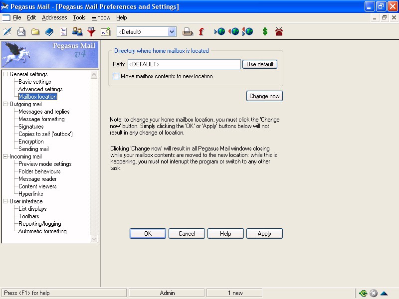Image resolution: width=399 pixels, height=299 pixels.
Task: Click the Change now button
Action: (x=264, y=96)
